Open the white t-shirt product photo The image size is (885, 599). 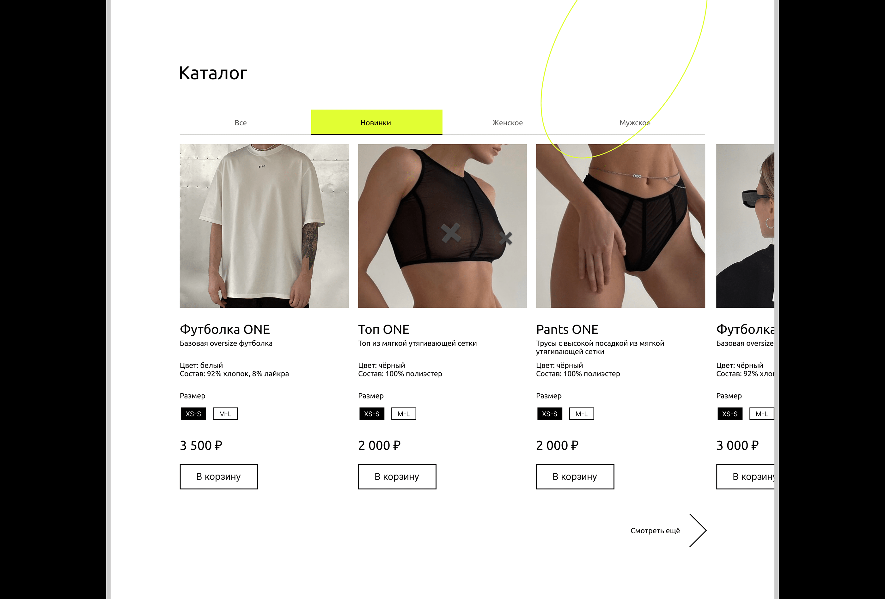point(264,226)
